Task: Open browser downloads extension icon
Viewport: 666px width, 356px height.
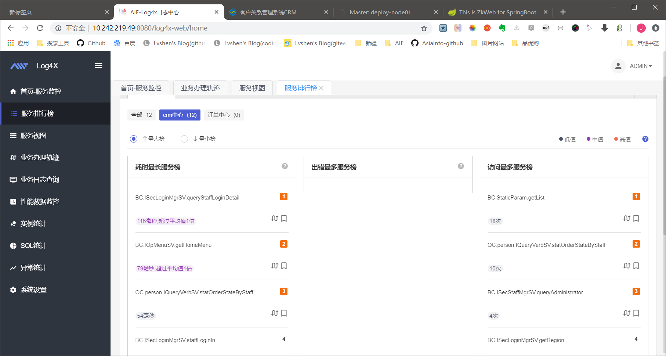Action: pyautogui.click(x=605, y=28)
